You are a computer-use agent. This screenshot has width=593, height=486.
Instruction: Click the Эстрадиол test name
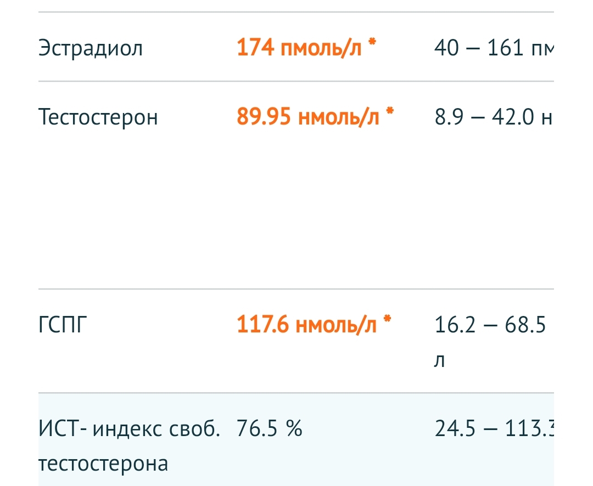91,49
